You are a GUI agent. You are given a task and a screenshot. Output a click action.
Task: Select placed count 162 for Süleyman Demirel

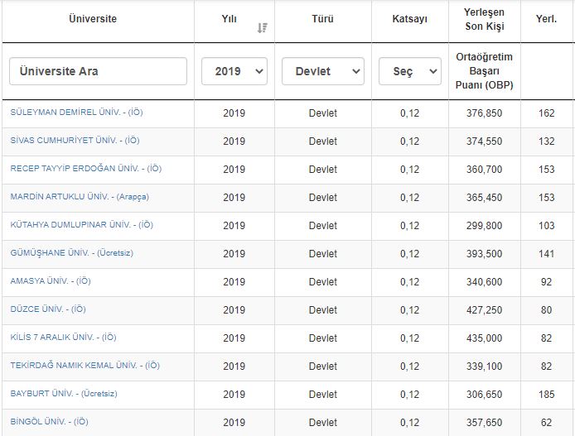coord(546,113)
